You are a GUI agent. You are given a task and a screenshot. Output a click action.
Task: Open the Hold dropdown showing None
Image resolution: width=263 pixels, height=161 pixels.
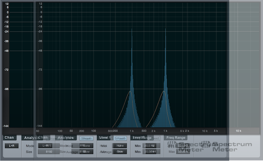click(120, 146)
